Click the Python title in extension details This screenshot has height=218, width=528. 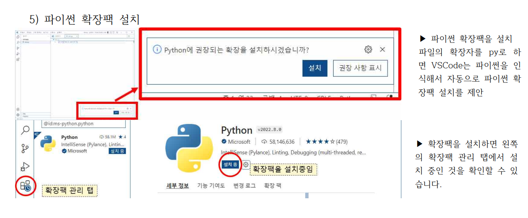tap(237, 130)
